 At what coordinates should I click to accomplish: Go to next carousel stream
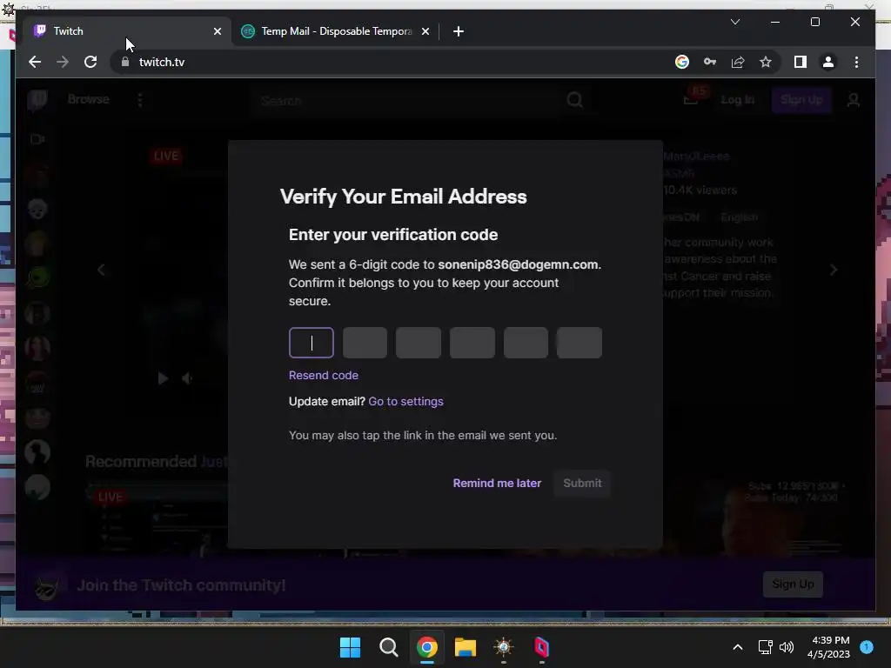[x=833, y=270]
